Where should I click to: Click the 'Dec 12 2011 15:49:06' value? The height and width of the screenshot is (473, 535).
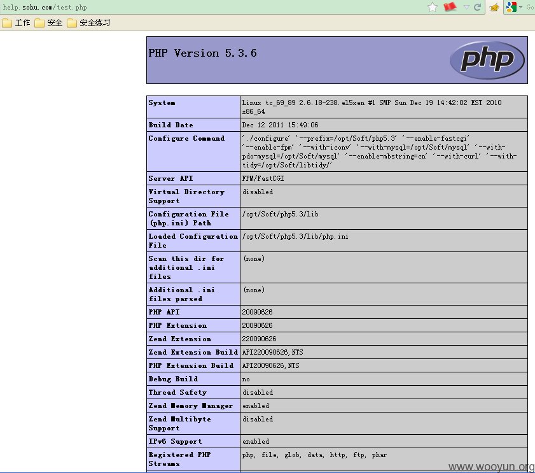[280, 125]
